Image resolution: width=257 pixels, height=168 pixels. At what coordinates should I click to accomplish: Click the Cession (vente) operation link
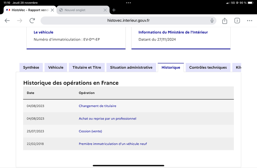(90, 131)
